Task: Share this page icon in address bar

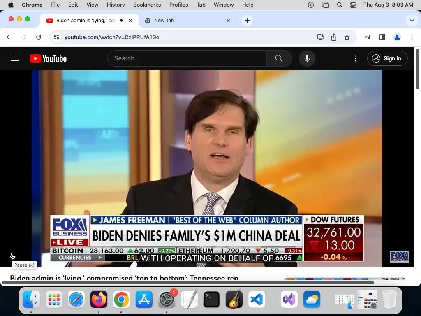Action: (334, 37)
